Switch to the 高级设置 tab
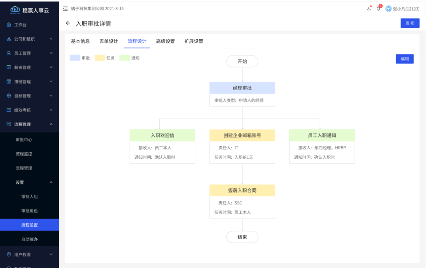The width and height of the screenshot is (427, 268). pos(165,41)
